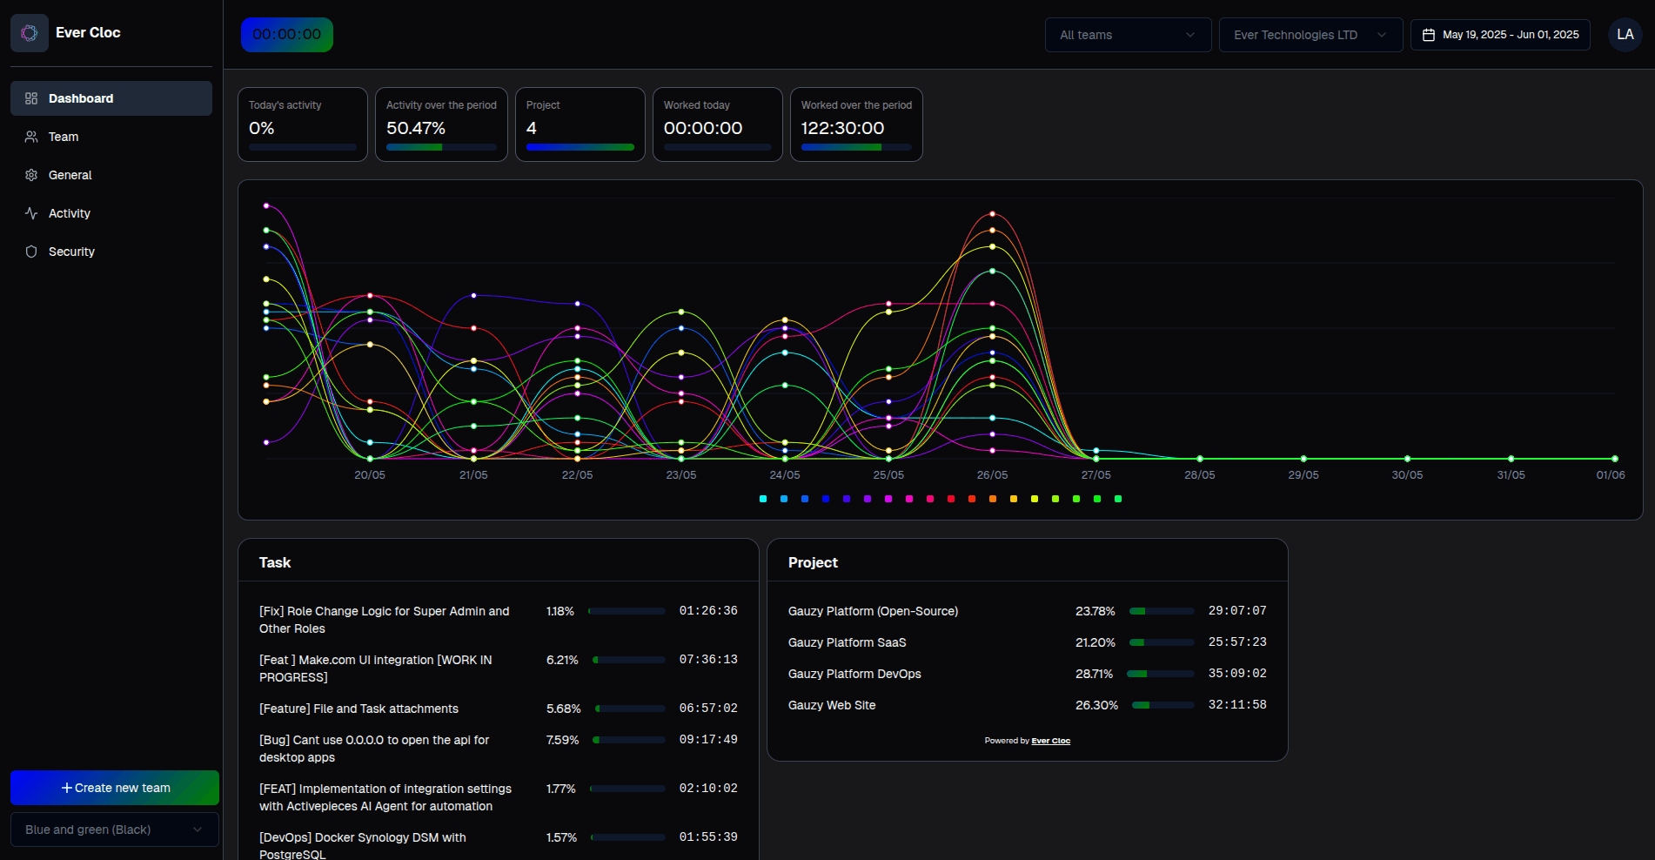Open the All teams dropdown
The width and height of the screenshot is (1655, 860).
[1128, 35]
